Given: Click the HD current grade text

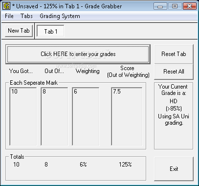Looking at the screenshot, I should tap(174, 101).
